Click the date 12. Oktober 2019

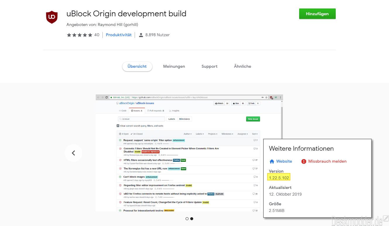pos(285,194)
